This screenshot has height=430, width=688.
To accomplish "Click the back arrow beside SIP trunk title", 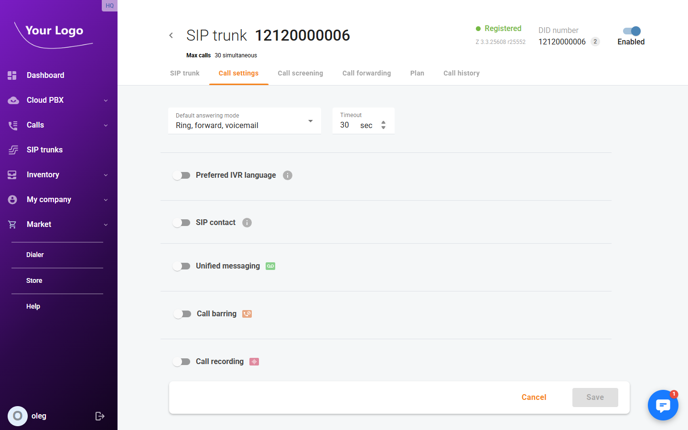I will [171, 35].
